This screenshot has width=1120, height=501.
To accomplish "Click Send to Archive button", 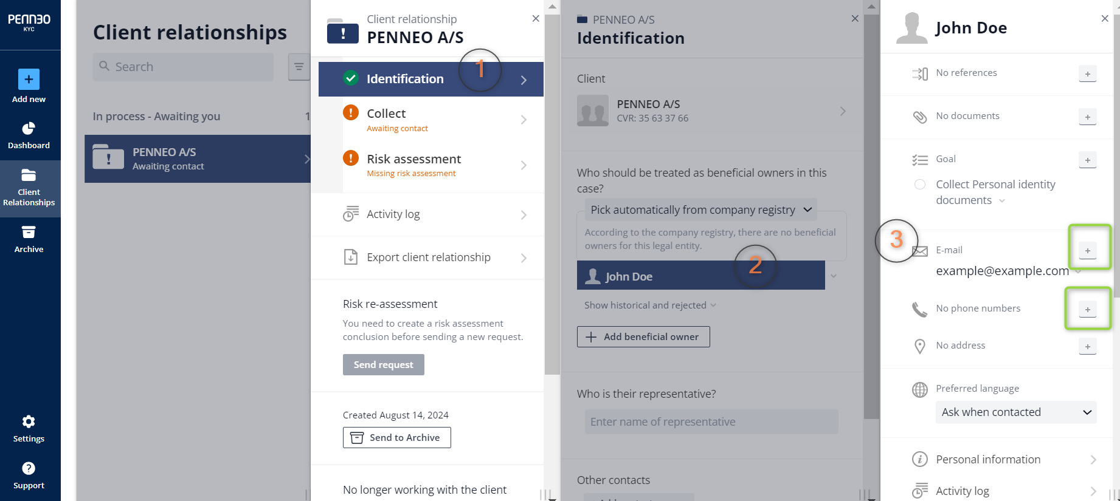I will (x=396, y=437).
